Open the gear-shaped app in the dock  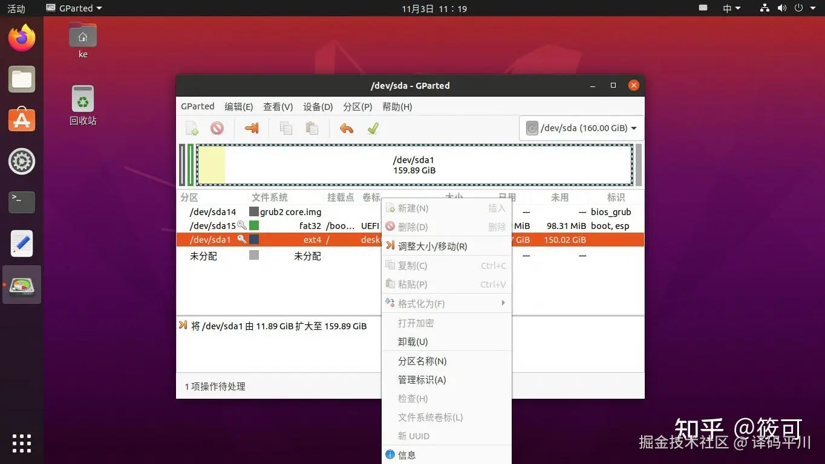(x=22, y=161)
